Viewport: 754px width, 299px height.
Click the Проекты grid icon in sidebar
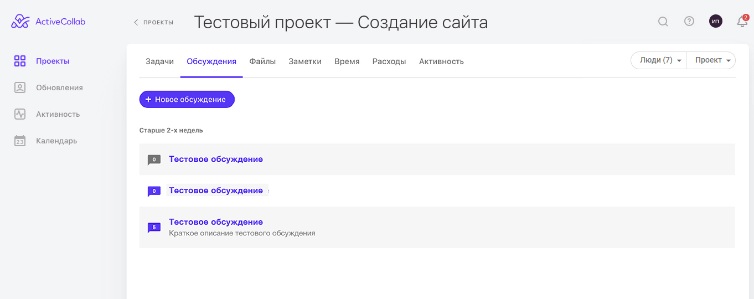click(x=20, y=61)
